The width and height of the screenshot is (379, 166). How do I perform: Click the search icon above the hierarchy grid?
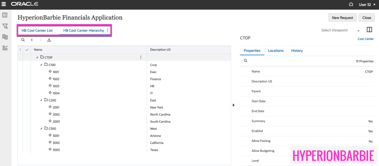[x=23, y=40]
